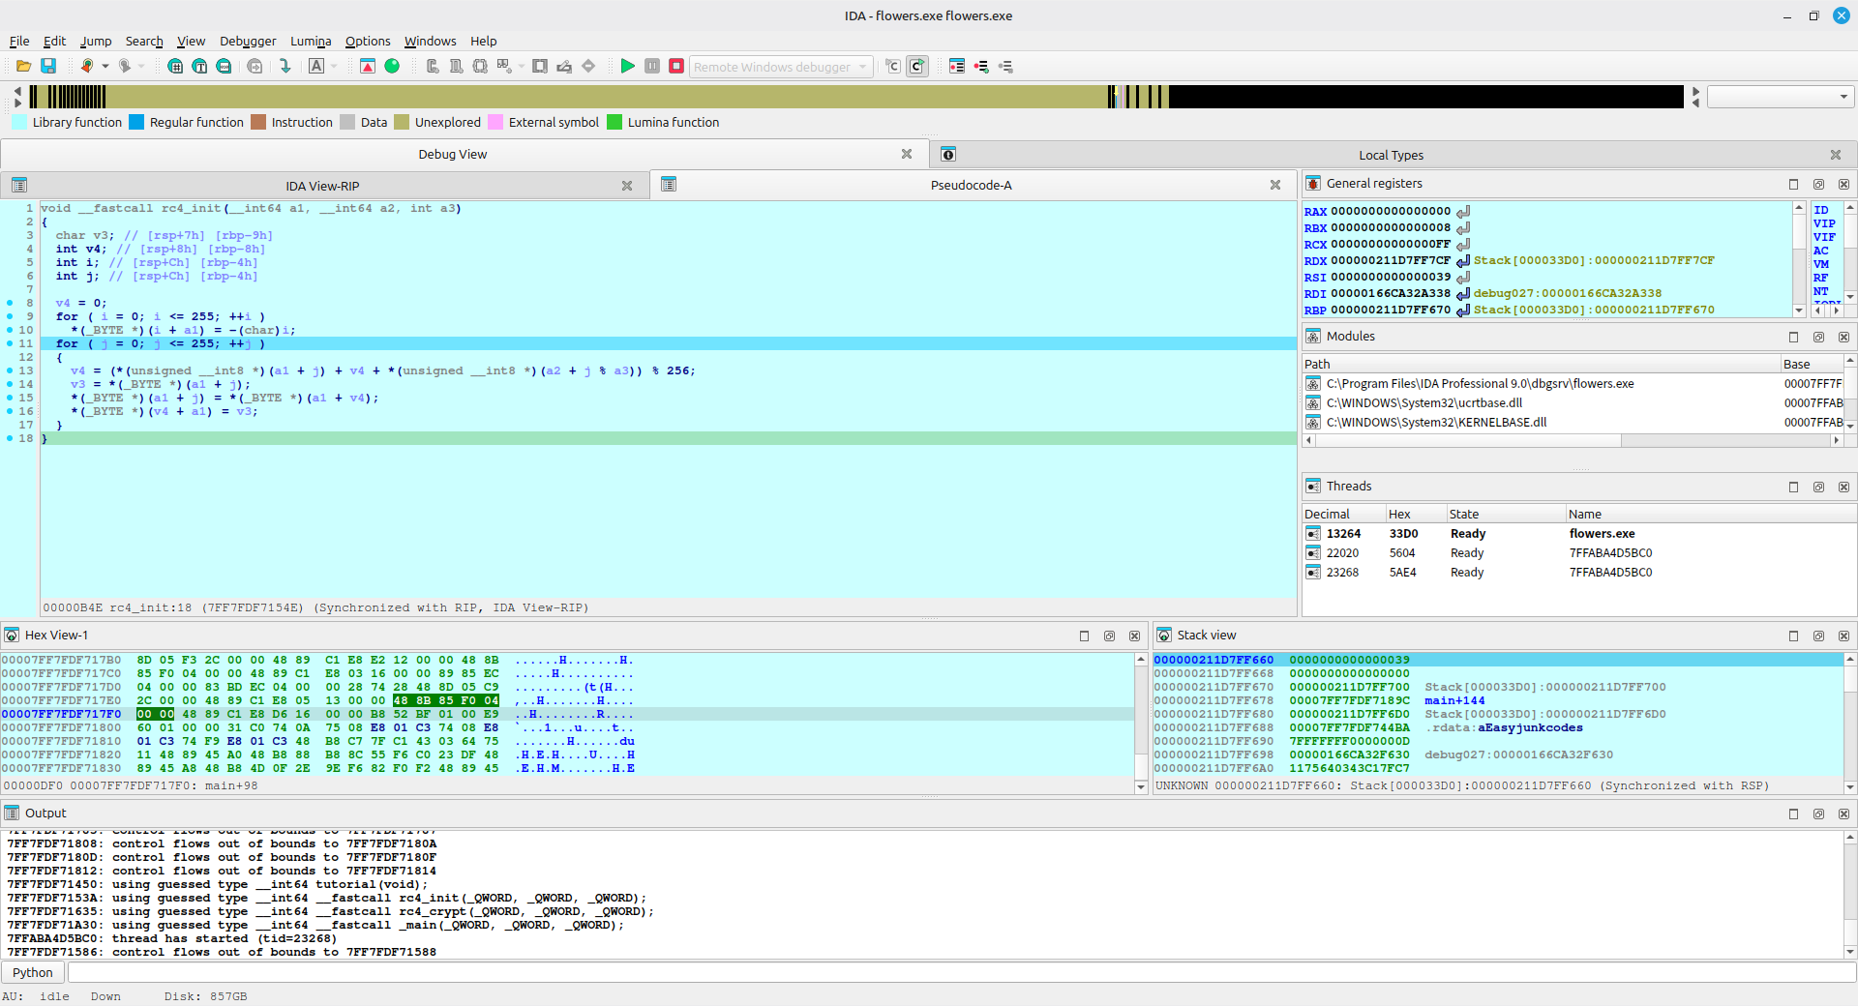Click the Save database floppy icon
1858x1006 pixels.
tap(48, 66)
